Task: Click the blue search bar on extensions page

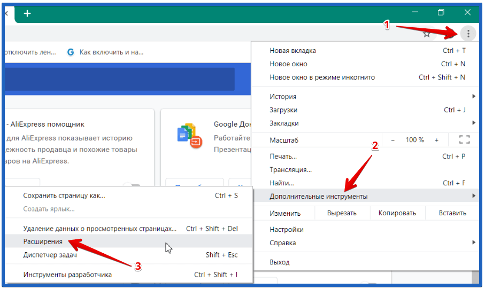Action: [120, 79]
